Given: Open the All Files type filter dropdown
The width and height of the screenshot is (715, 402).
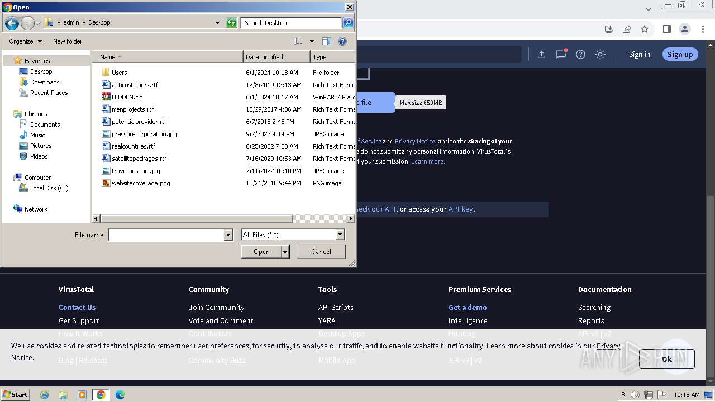Looking at the screenshot, I should [340, 235].
